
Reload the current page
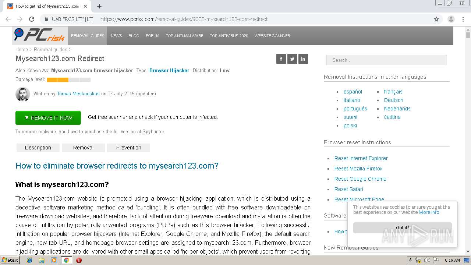click(x=32, y=19)
